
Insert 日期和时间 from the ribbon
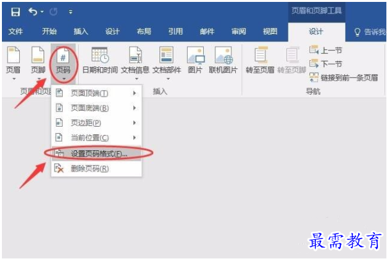(100, 60)
